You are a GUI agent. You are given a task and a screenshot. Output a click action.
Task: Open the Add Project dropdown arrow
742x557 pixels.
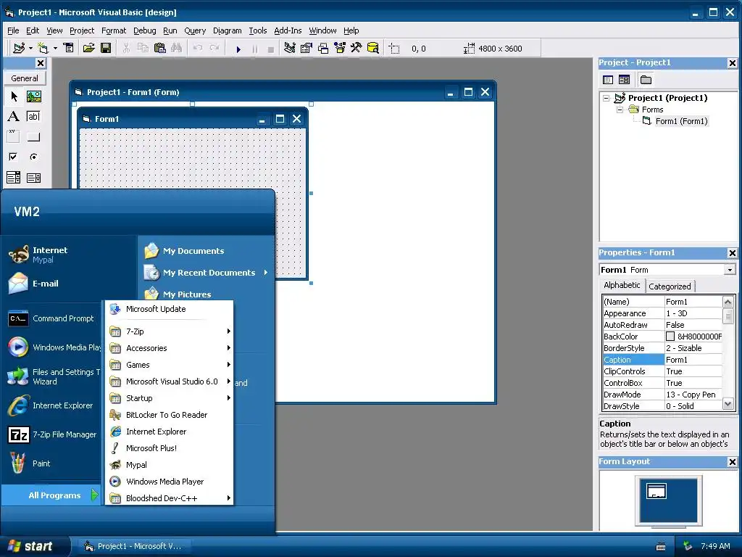[30, 49]
